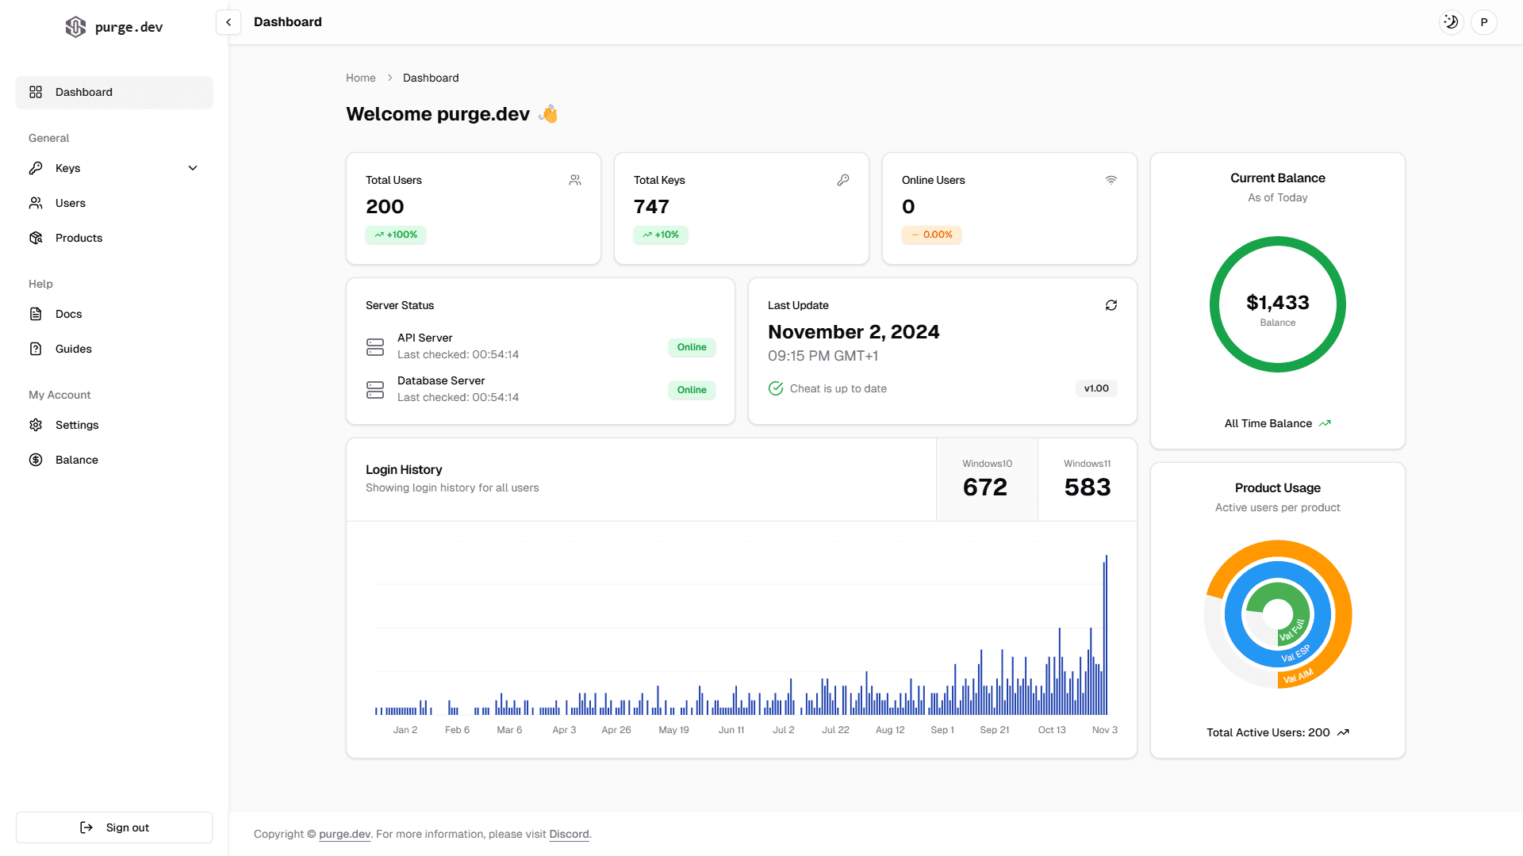The image size is (1523, 856).
Task: Refresh the Last Update card
Action: tap(1111, 305)
